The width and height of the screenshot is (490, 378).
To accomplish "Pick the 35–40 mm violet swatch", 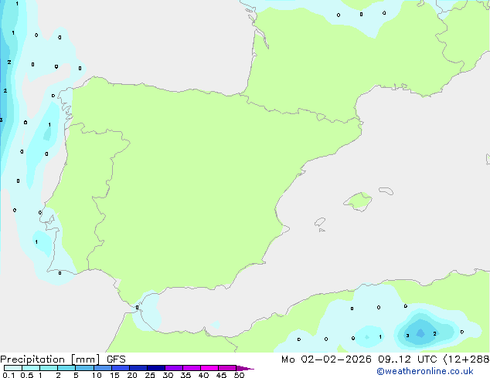I will [192, 368].
